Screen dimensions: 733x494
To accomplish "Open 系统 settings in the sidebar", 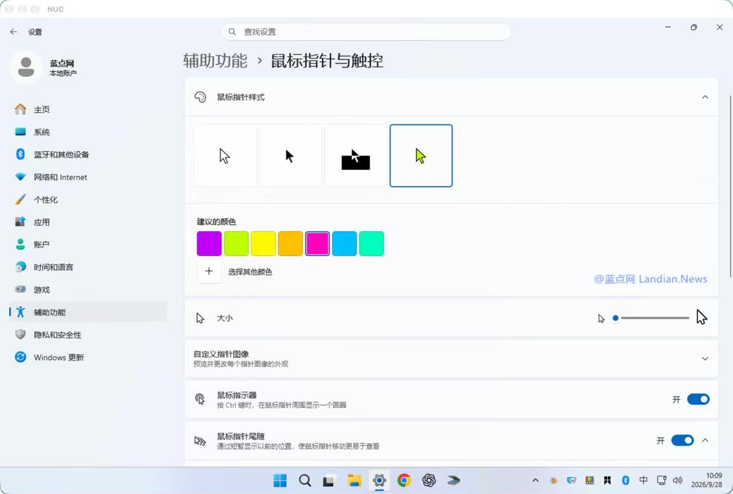I will point(88,132).
